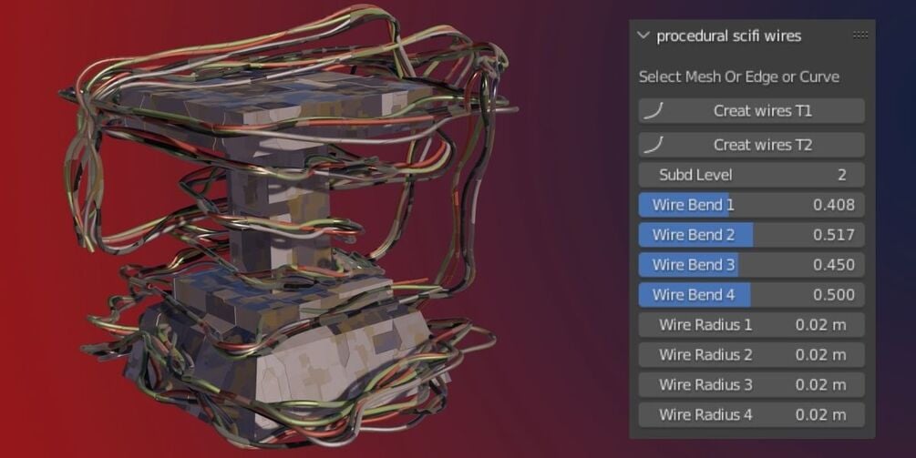Click the Wire Bend 1 slider
Viewport: 916px width, 458px height.
point(751,205)
